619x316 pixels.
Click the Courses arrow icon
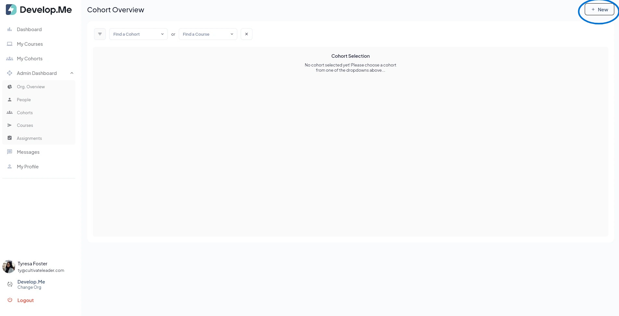(x=10, y=125)
